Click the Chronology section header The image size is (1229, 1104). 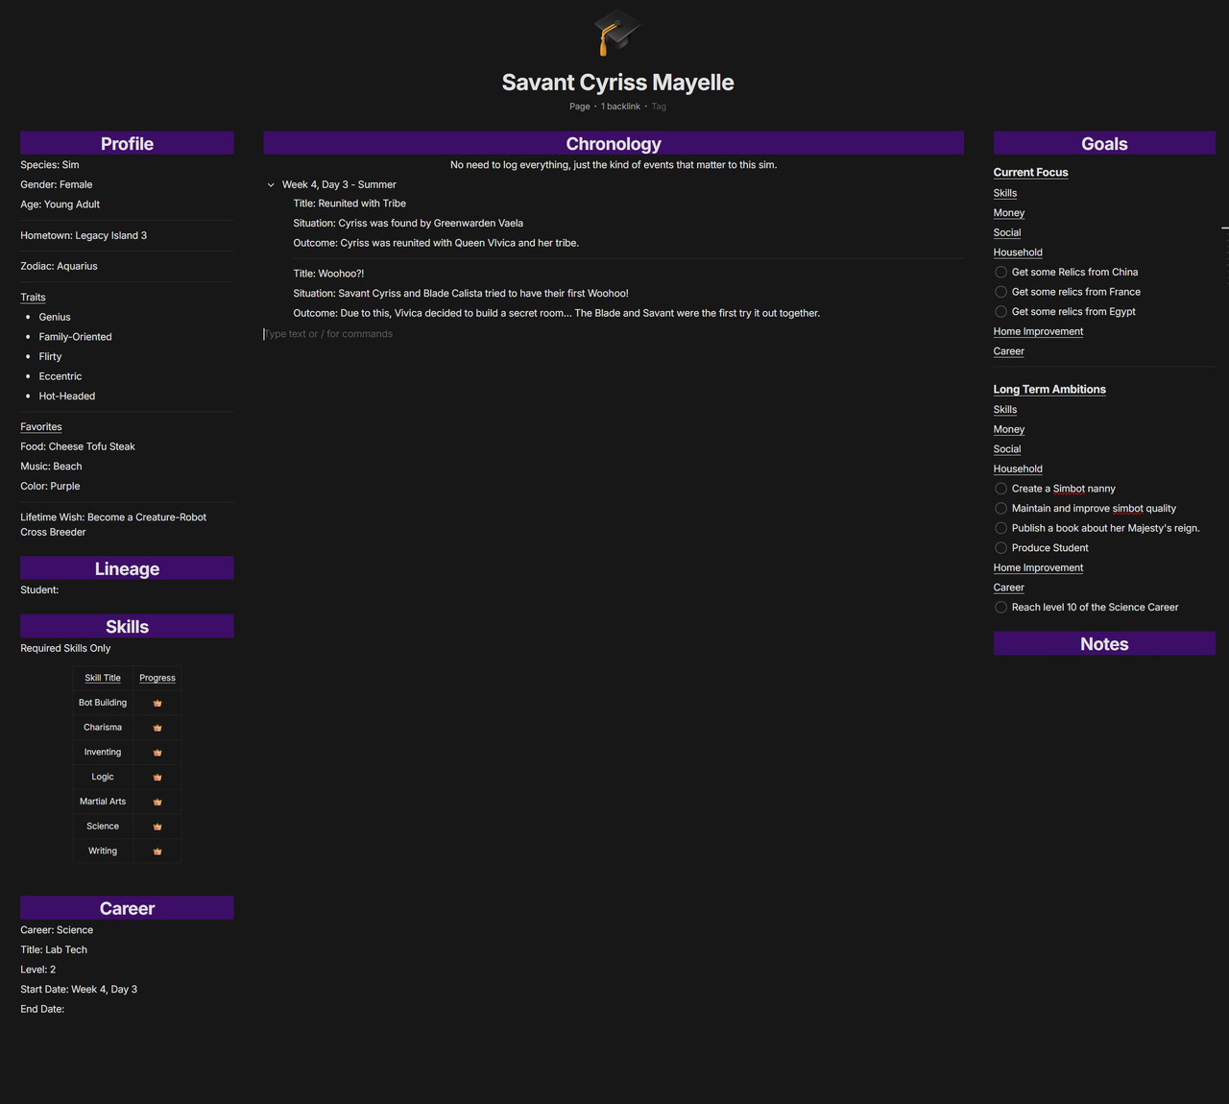coord(614,143)
